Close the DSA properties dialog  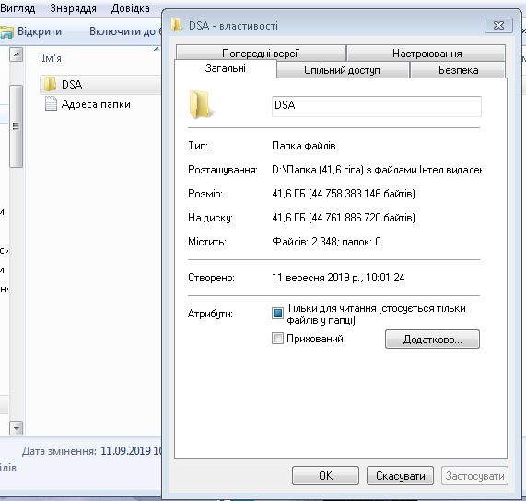click(499, 26)
